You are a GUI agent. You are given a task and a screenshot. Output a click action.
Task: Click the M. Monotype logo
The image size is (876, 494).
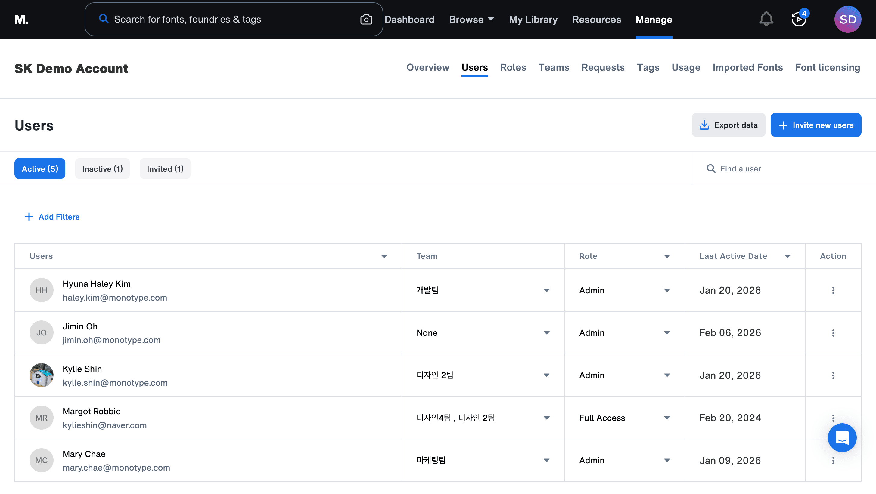(21, 19)
